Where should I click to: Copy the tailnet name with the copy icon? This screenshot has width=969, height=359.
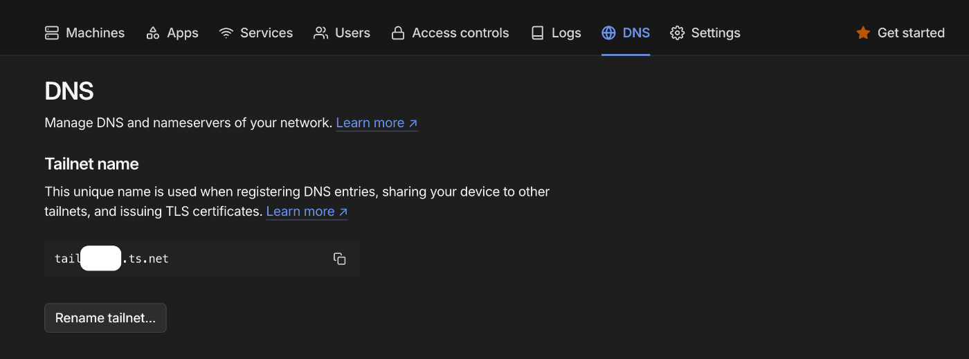339,259
